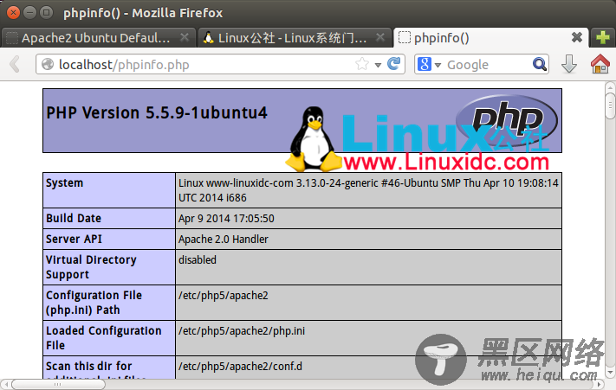Maximize the Firefox window
This screenshot has width=616, height=390.
coord(47,13)
